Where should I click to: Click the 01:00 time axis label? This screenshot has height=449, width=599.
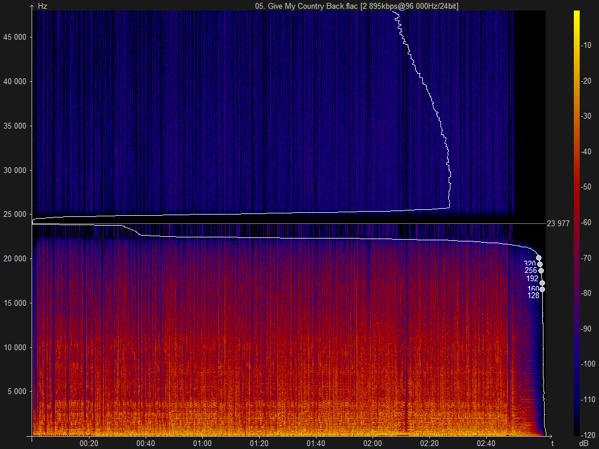[202, 444]
